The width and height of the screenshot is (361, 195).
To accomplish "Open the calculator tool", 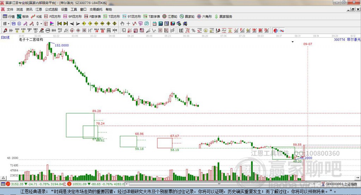I will point(160,24).
